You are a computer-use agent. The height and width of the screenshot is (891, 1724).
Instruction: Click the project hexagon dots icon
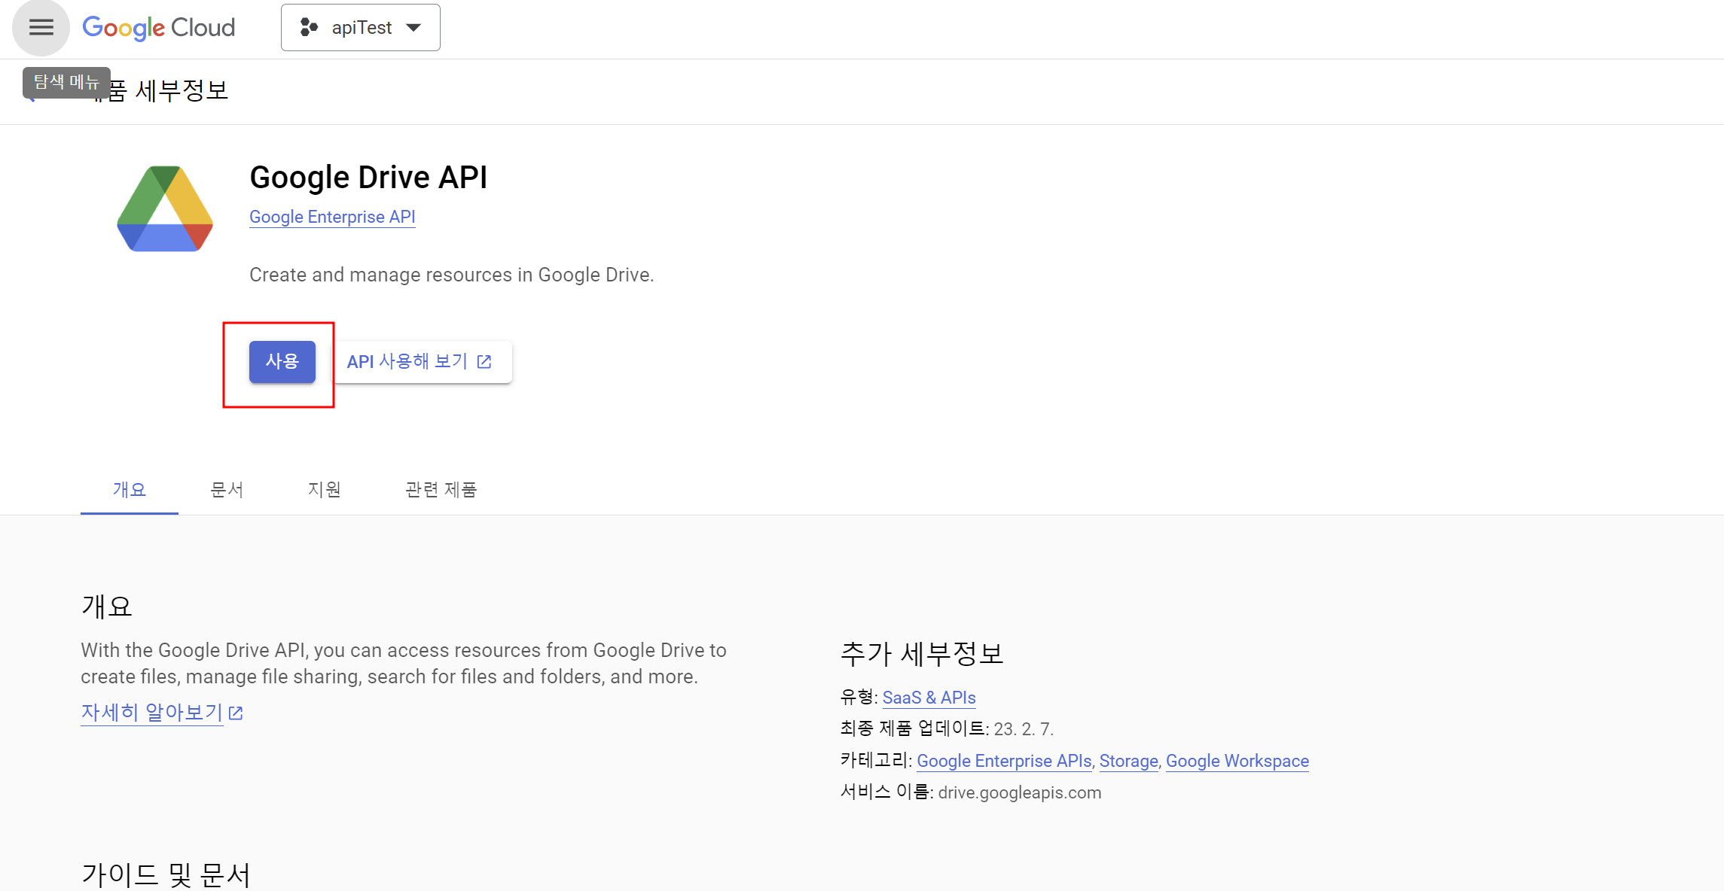[x=309, y=28]
